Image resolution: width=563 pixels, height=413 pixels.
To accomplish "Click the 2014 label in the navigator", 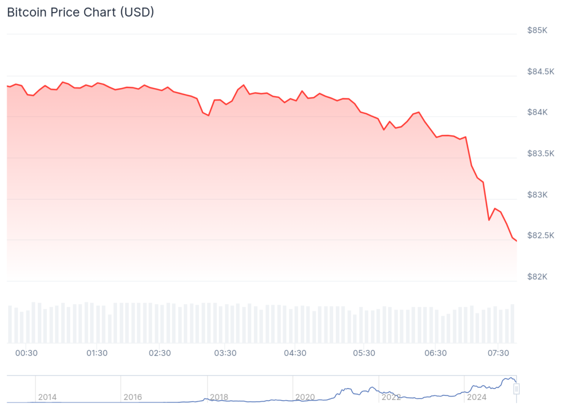I will [47, 397].
